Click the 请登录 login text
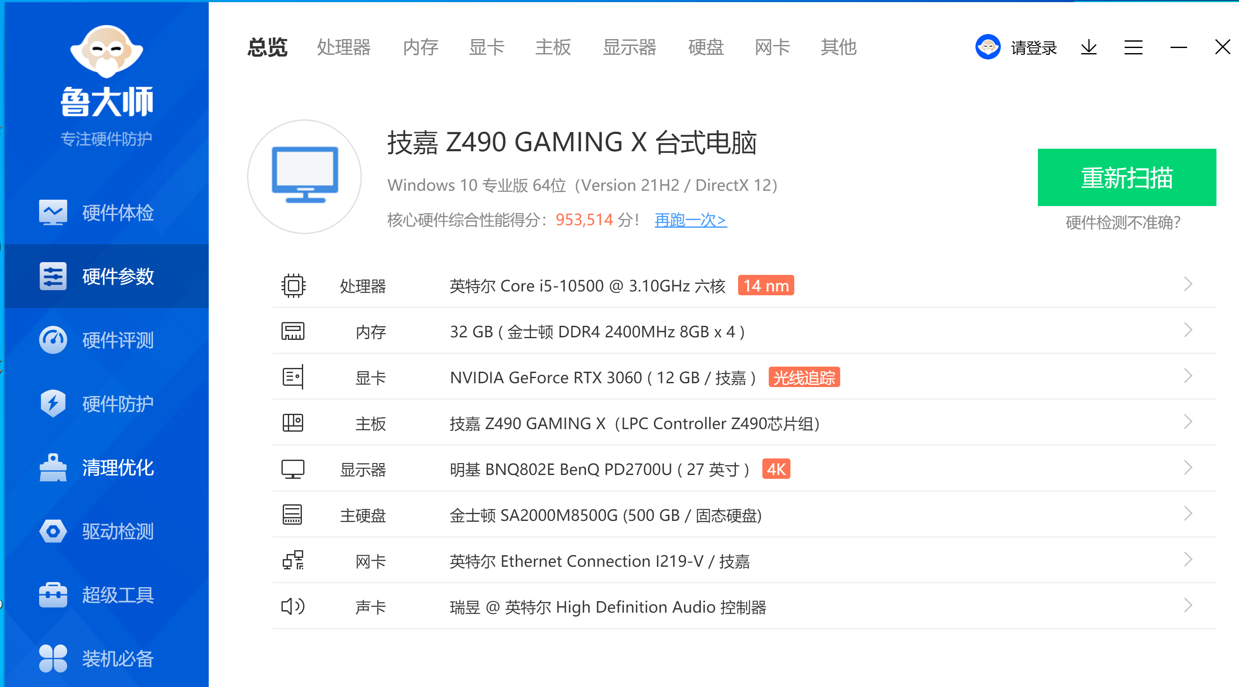The height and width of the screenshot is (687, 1239). point(1034,48)
